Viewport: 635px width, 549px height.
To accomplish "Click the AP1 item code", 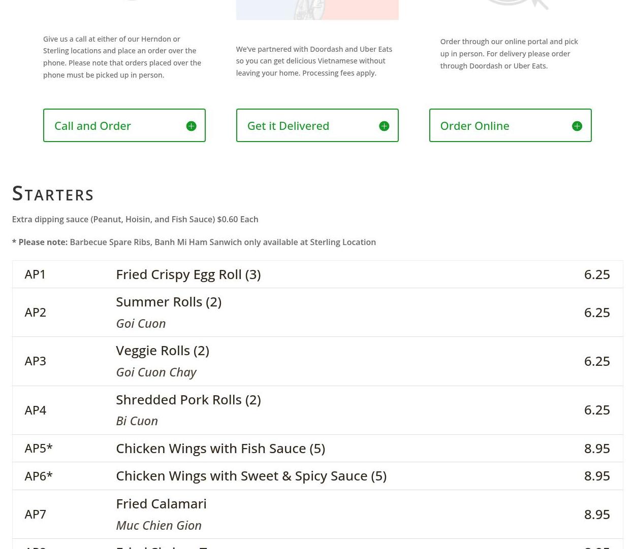I will coord(35,274).
